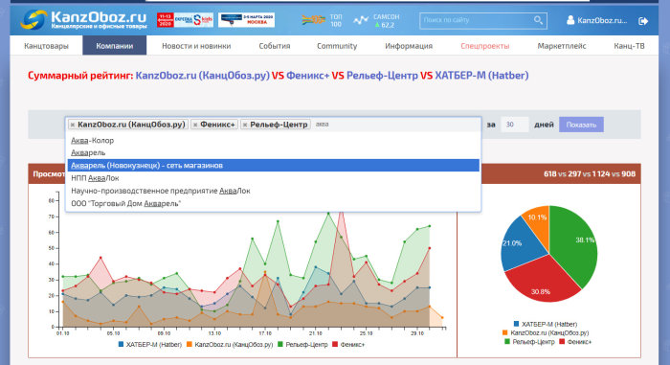Screen dimensions: 670x365
Task: Click the Показать button
Action: (x=581, y=125)
